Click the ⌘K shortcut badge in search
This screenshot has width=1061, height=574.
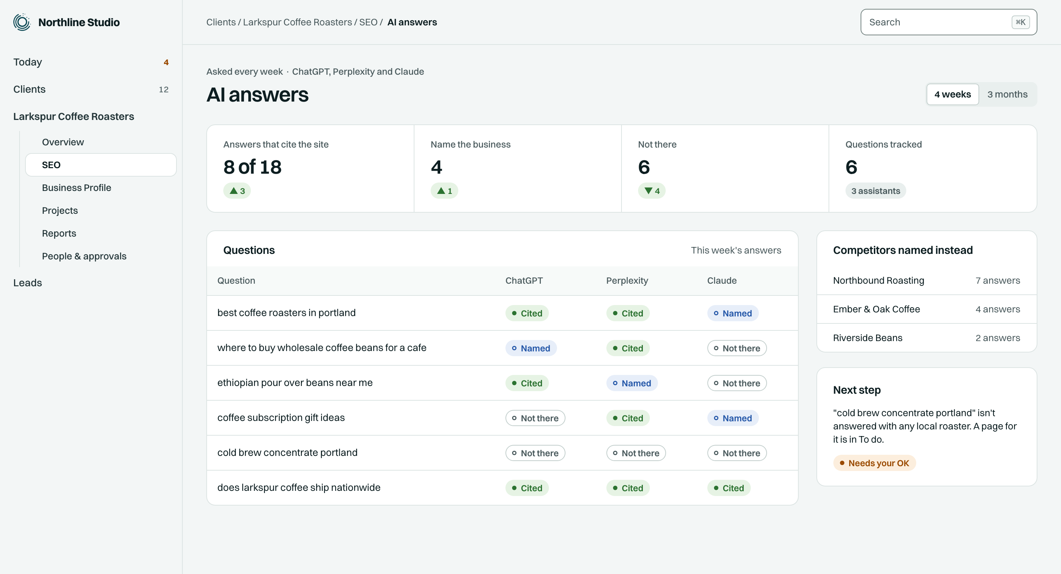tap(1020, 22)
